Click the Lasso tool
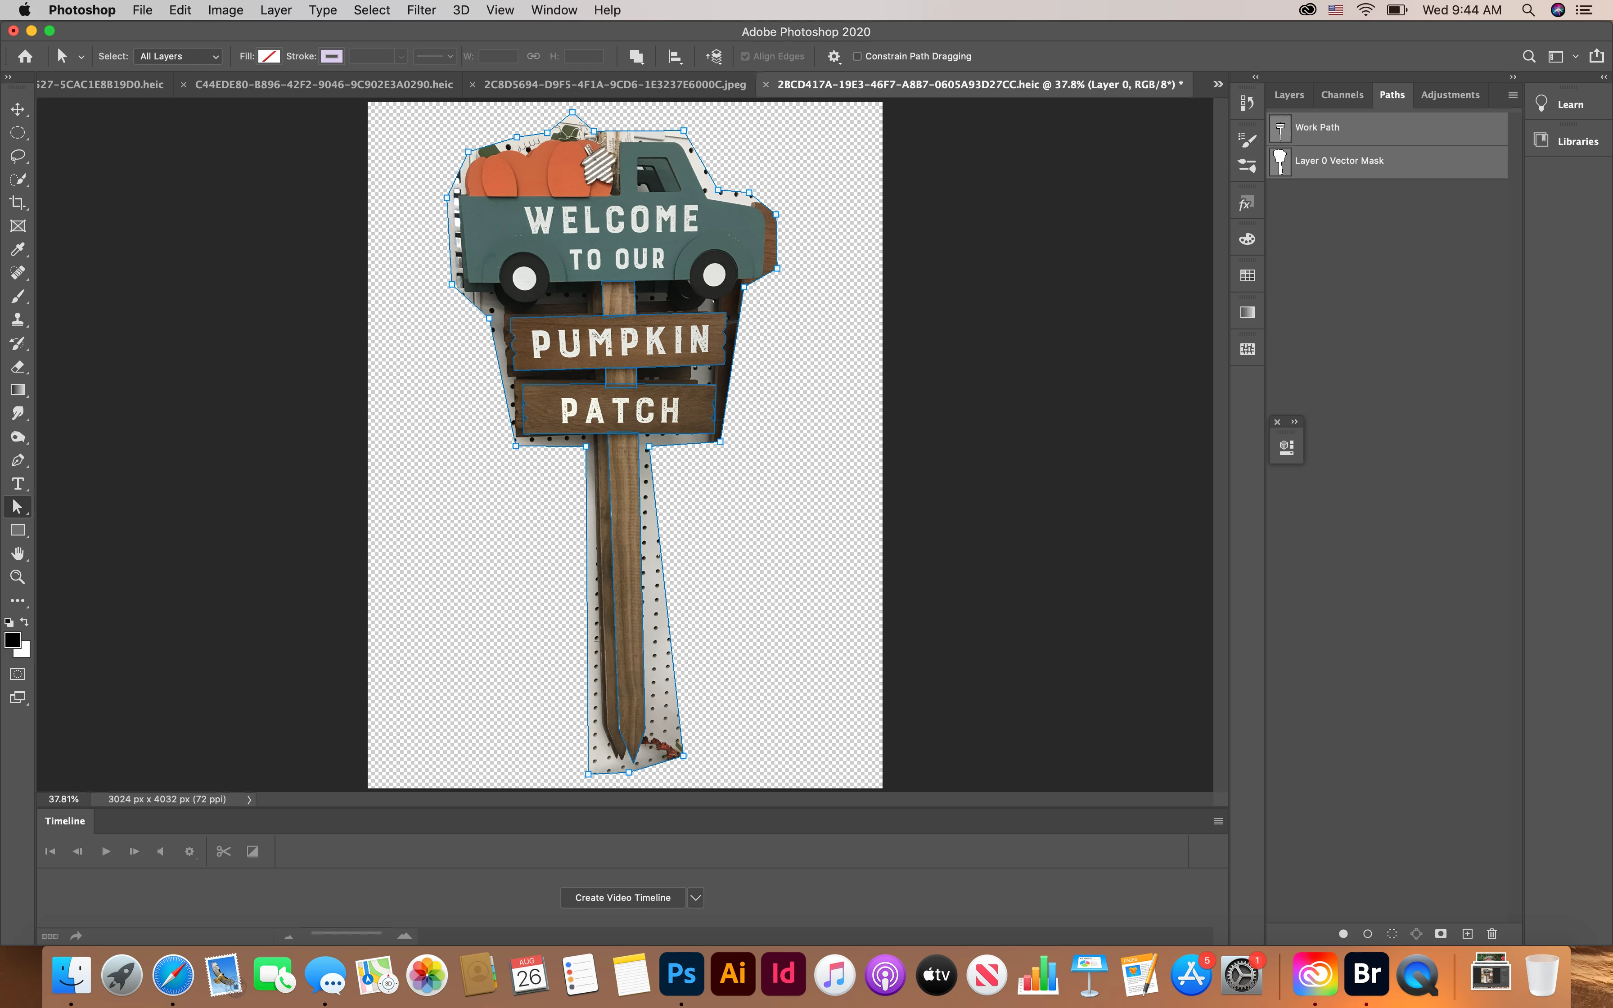Screen dimensions: 1613x1008 tap(18, 156)
